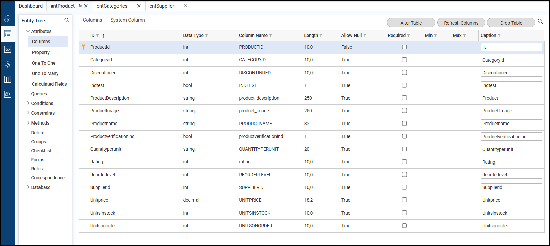Screen dimensions: 550x246
Task: Click the hook icon in the sidebar
Action: (x=8, y=64)
